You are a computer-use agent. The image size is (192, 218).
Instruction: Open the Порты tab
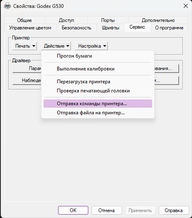108,20
